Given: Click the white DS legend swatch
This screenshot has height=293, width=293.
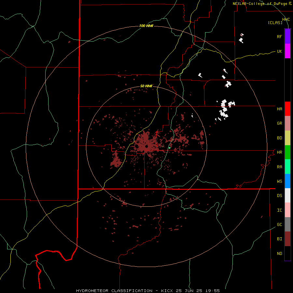Looking at the screenshot, I should coord(287,195).
